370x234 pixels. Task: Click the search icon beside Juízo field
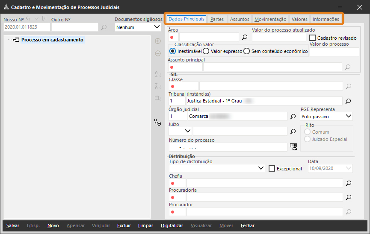(293, 132)
